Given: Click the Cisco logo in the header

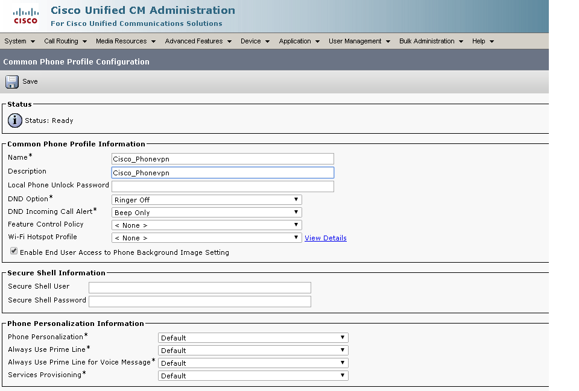Looking at the screenshot, I should (24, 16).
